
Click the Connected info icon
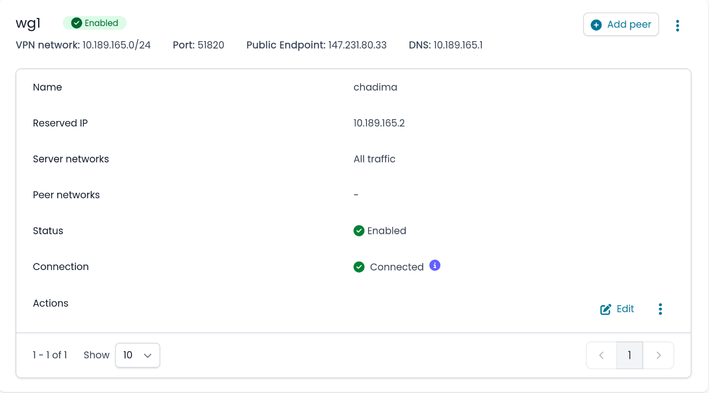[x=435, y=266]
